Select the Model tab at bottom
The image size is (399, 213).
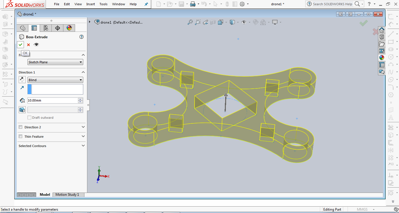pos(45,195)
